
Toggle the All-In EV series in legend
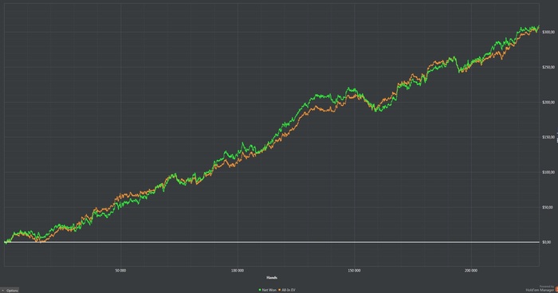click(287, 290)
